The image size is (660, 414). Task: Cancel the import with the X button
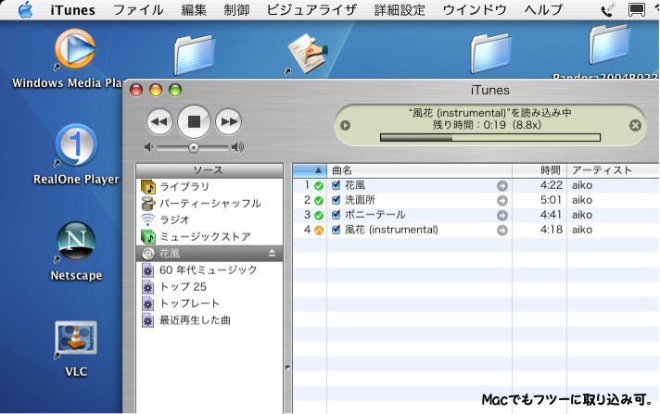point(635,125)
